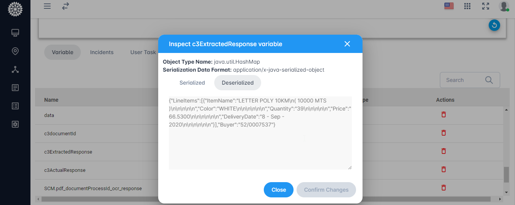Select the Deserialized tab
The image size is (515, 205).
tap(237, 83)
